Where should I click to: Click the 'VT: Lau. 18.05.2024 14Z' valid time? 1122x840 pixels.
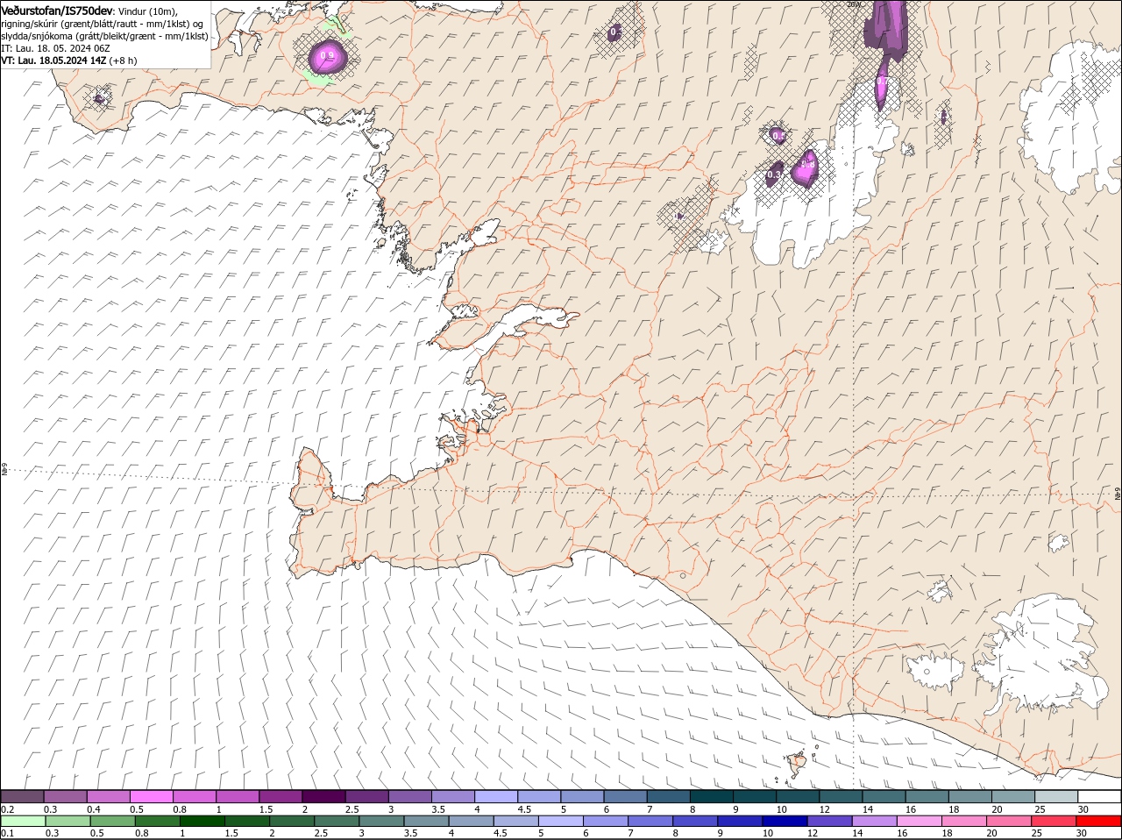click(x=53, y=61)
